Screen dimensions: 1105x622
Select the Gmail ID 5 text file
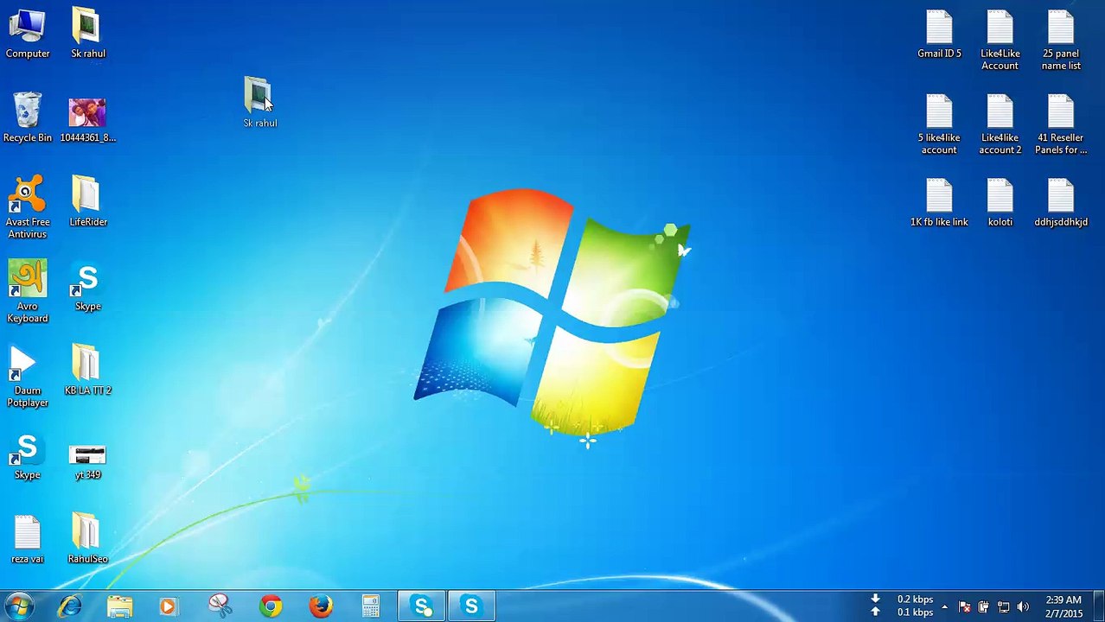(x=939, y=35)
